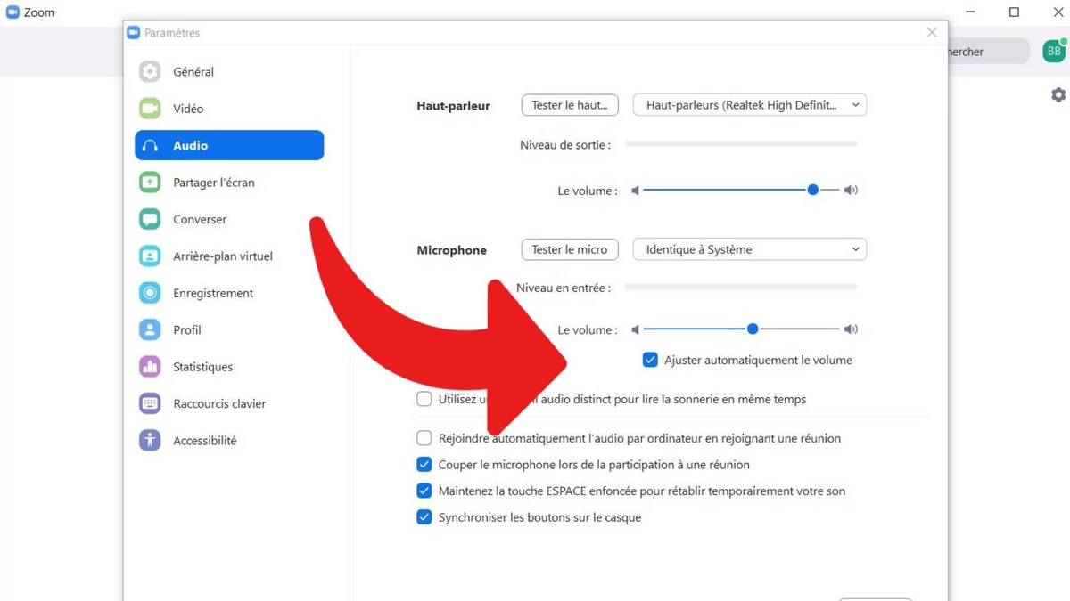
Task: Click the Tester le haut-parleur button
Action: point(570,105)
